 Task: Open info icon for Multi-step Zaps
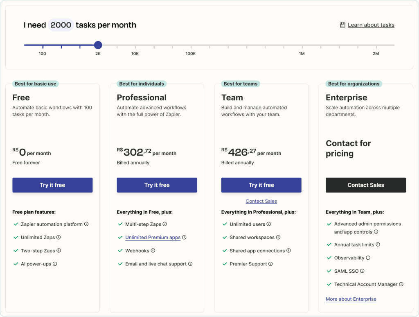pyautogui.click(x=165, y=224)
